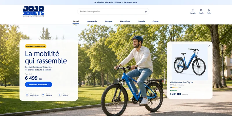
Task: Click the blue bike product thumbnail
Action: (190, 62)
